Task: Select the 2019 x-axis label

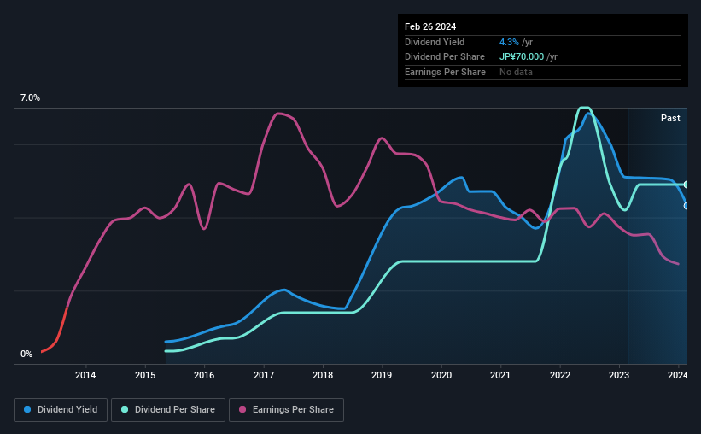Action: [x=382, y=375]
